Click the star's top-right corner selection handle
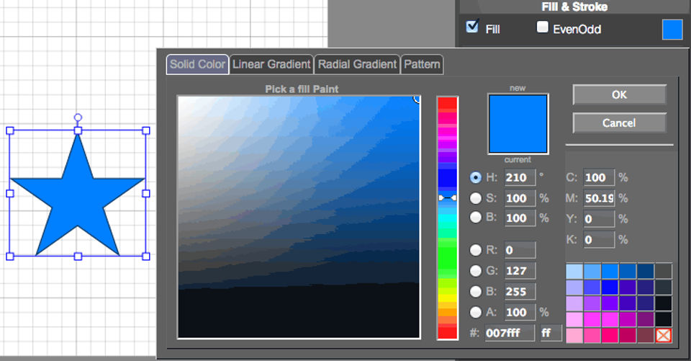This screenshot has height=361, width=691. 146,130
